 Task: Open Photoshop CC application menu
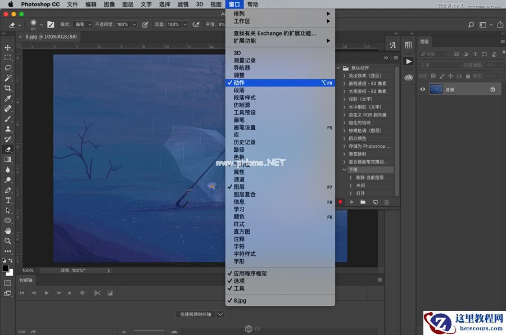40,4
